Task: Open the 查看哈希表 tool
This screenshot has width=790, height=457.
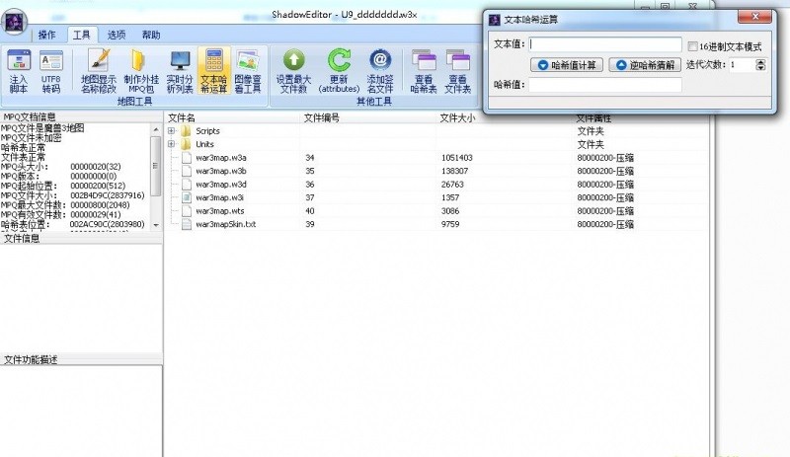Action: point(424,71)
